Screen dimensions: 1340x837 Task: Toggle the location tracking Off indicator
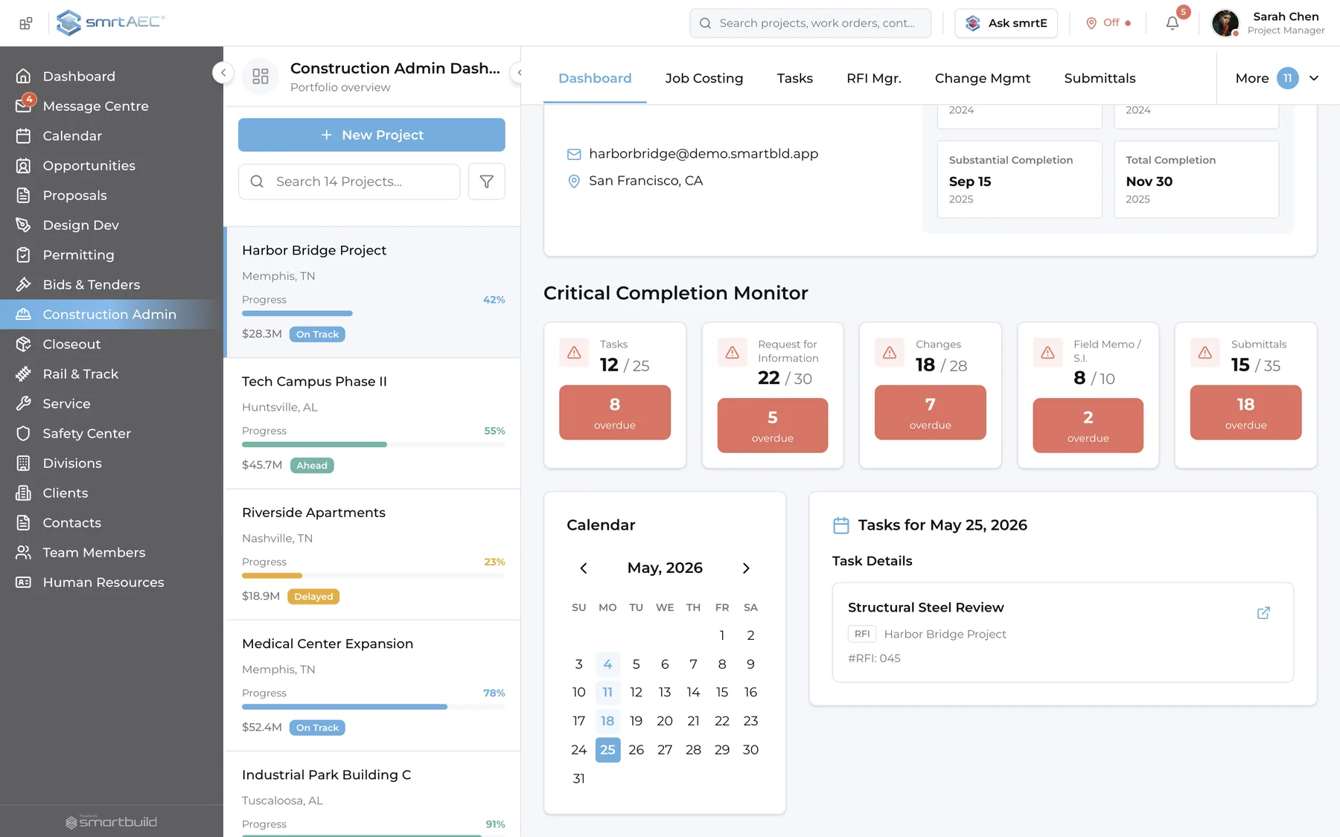click(x=1108, y=23)
